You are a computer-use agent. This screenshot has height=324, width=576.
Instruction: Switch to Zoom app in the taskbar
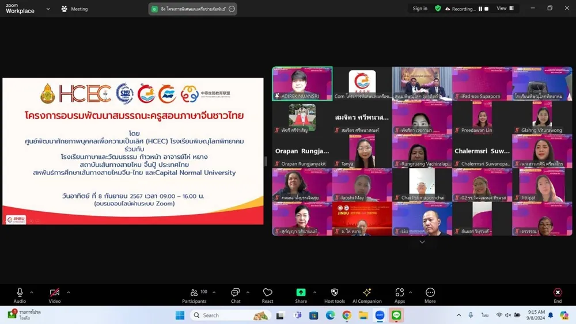380,315
